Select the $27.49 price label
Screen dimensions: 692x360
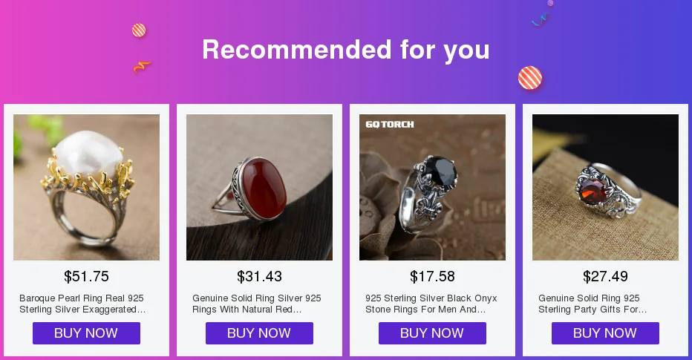point(606,277)
